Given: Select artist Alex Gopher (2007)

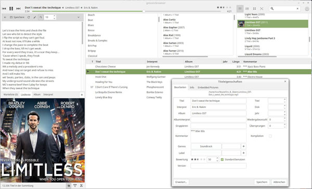Looking at the screenshot, I should tap(174, 29).
